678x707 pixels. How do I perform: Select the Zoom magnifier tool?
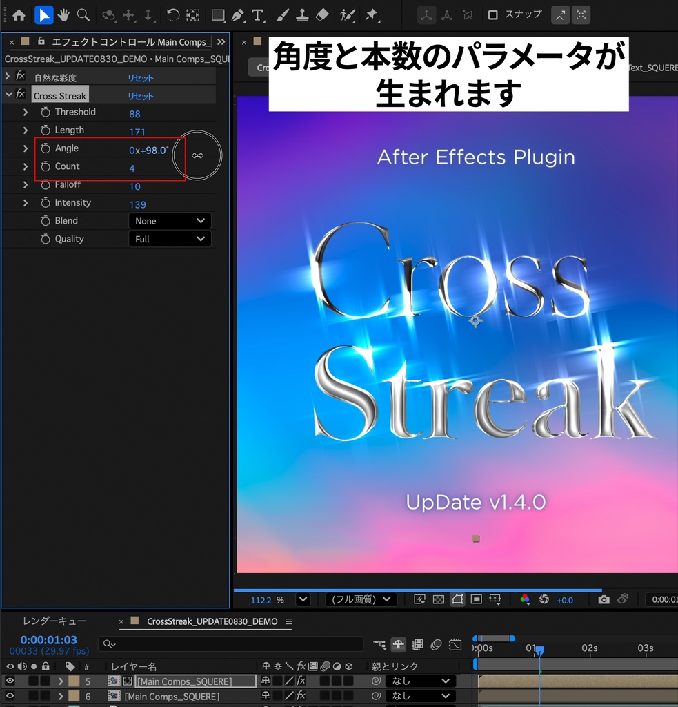[83, 15]
